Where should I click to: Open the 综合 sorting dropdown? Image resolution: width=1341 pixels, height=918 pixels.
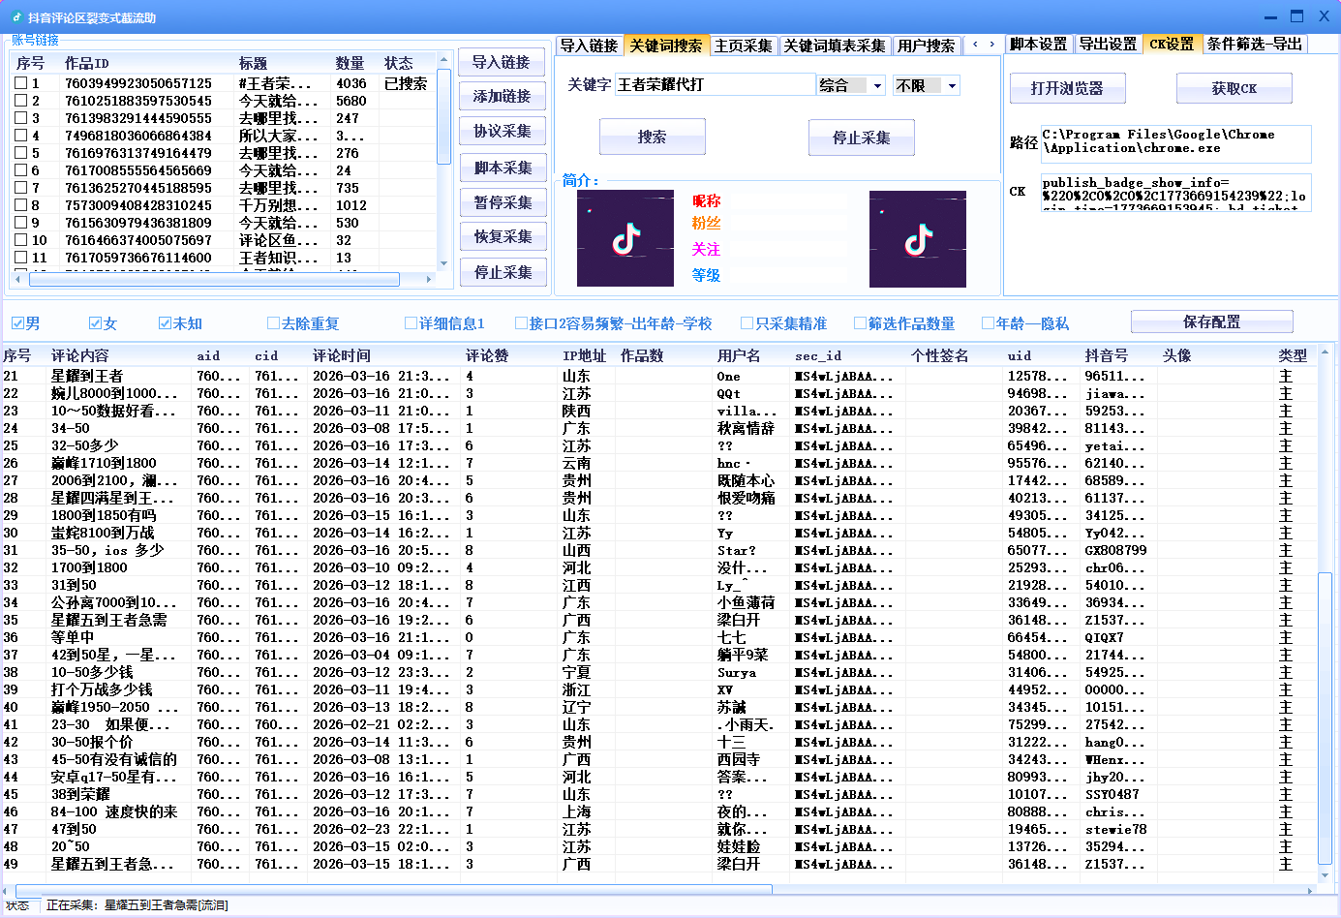(x=850, y=85)
